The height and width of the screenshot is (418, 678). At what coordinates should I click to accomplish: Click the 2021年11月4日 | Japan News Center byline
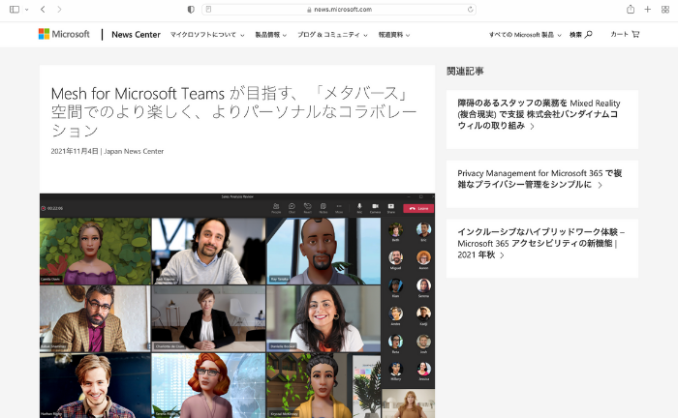tap(108, 151)
